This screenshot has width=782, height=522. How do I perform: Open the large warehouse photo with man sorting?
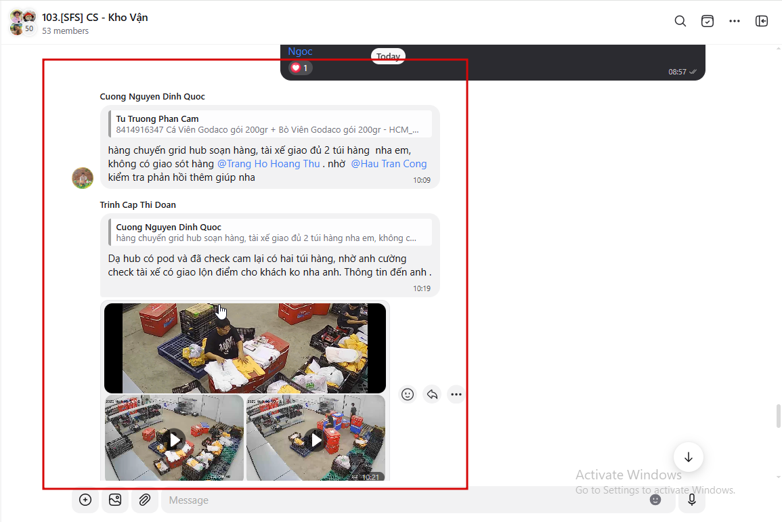[245, 348]
